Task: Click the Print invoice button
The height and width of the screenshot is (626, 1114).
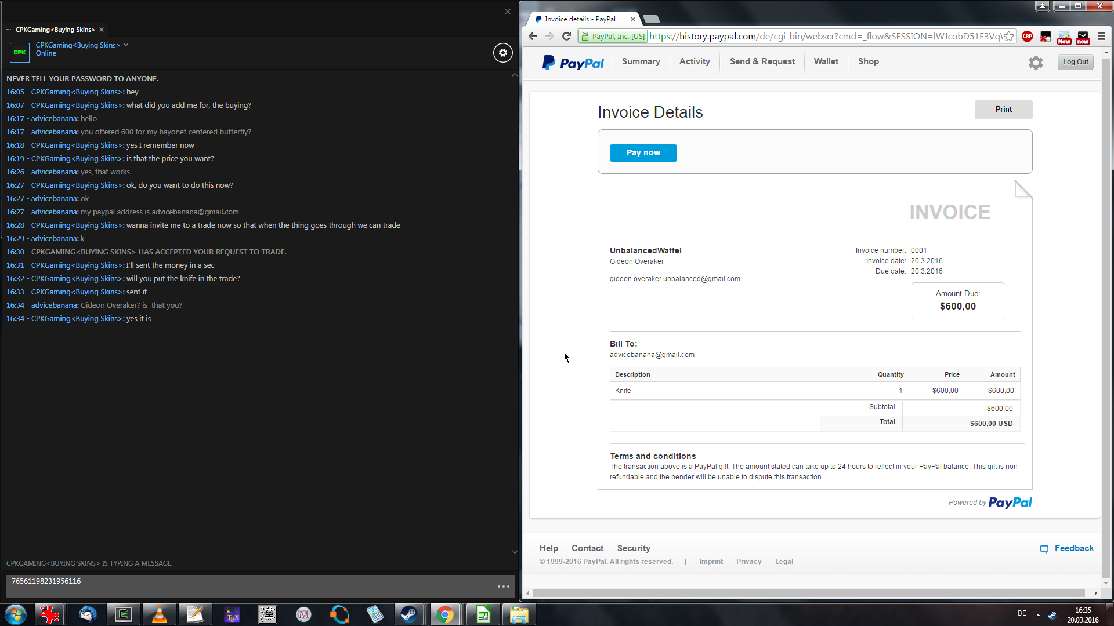Action: point(1003,110)
